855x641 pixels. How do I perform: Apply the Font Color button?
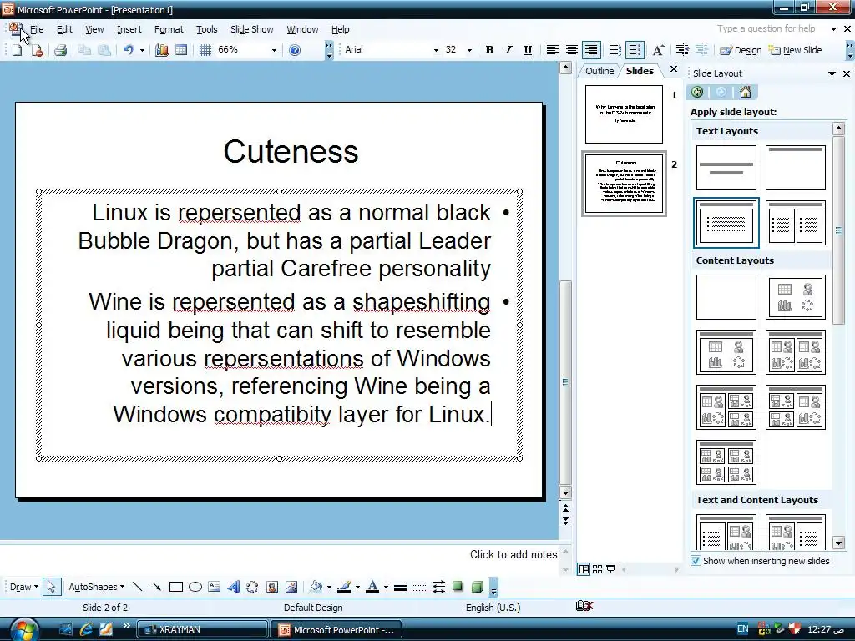(372, 587)
